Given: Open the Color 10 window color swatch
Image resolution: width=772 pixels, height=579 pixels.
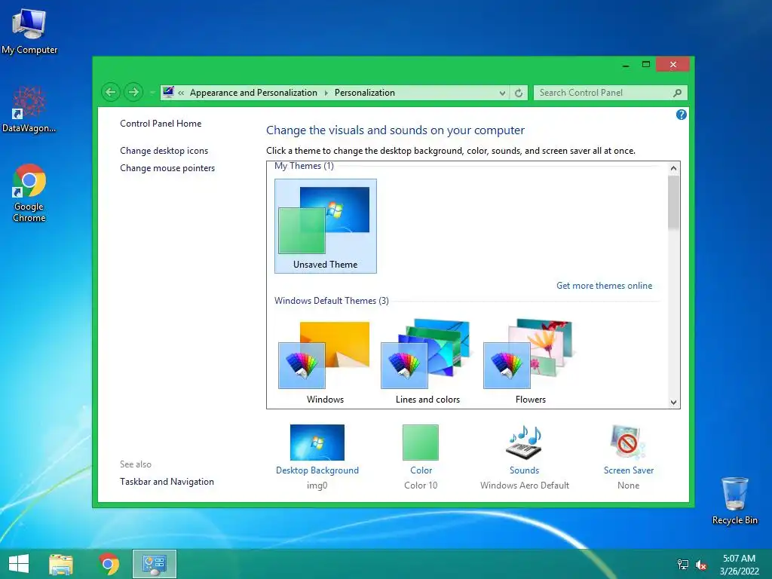Looking at the screenshot, I should (x=421, y=442).
